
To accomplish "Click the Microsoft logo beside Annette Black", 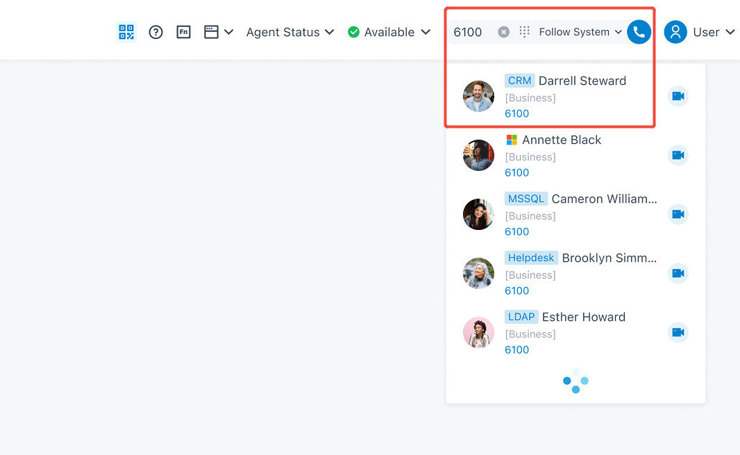I will pyautogui.click(x=512, y=140).
